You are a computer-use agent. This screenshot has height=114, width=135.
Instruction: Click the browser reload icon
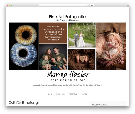88,5
